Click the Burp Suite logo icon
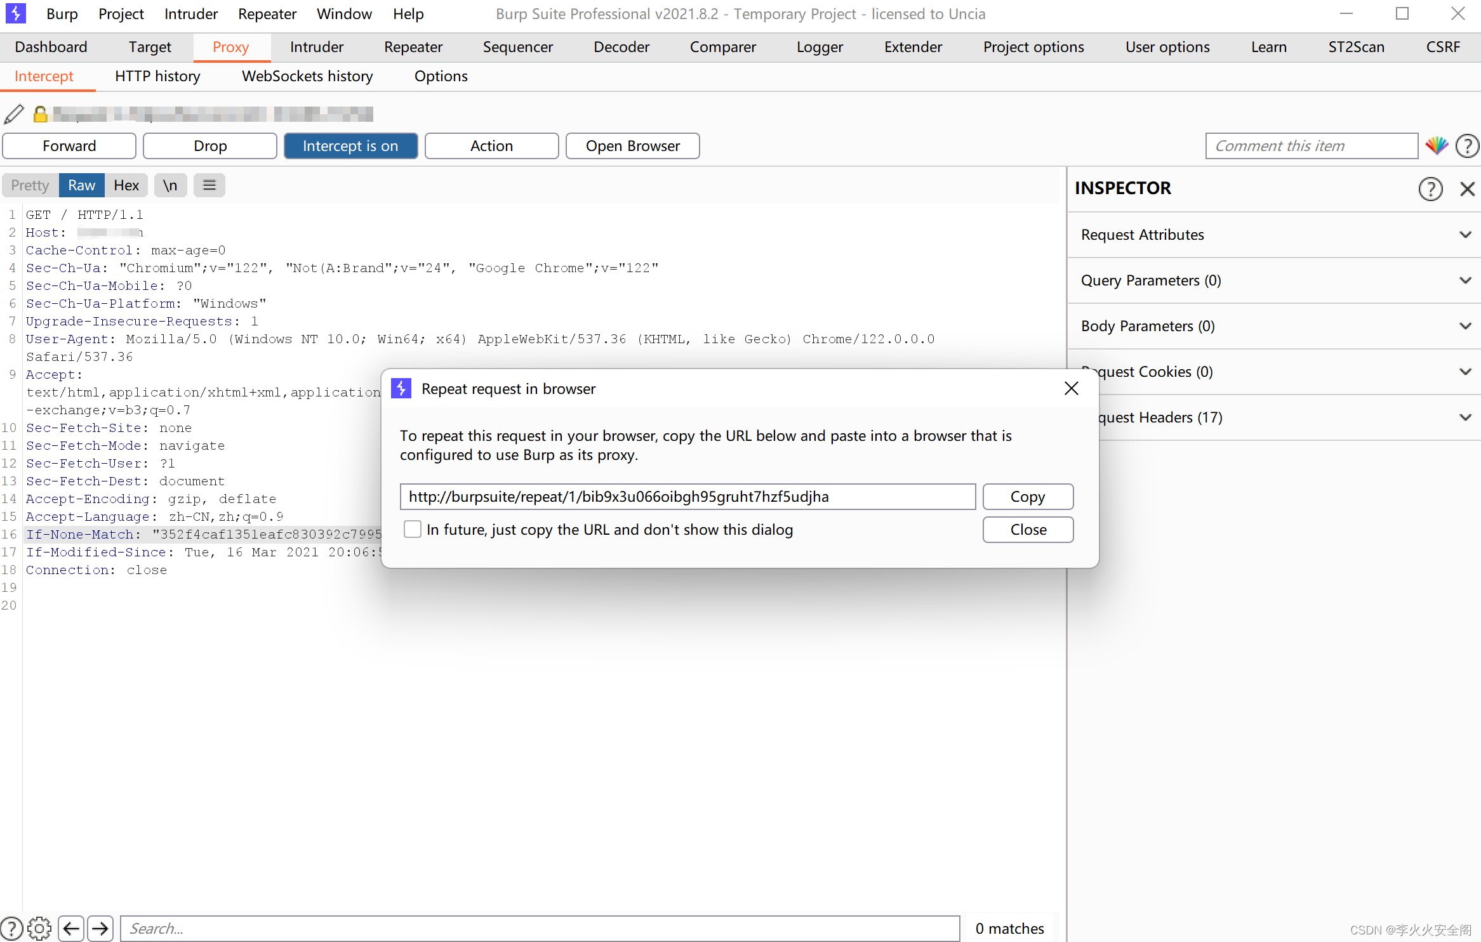 click(x=15, y=13)
